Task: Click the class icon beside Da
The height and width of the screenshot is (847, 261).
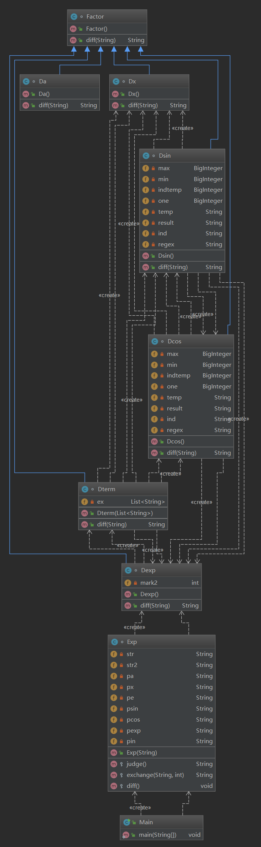Action: pyautogui.click(x=26, y=81)
